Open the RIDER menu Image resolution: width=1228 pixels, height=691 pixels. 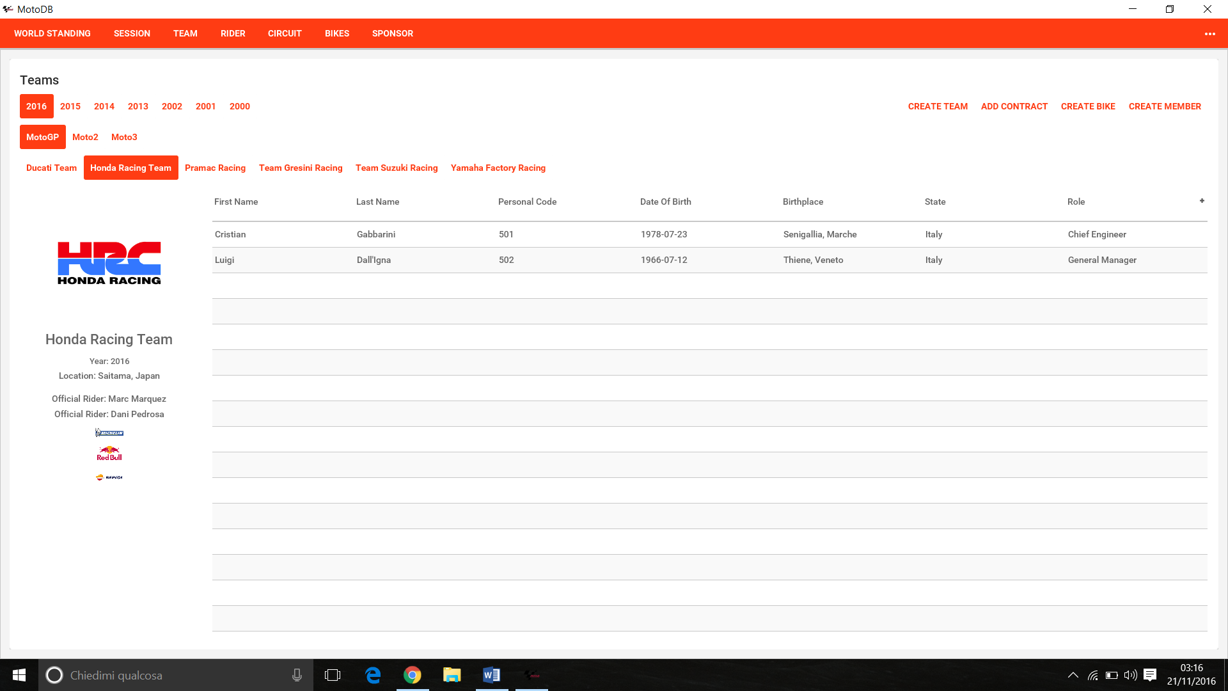pos(233,33)
